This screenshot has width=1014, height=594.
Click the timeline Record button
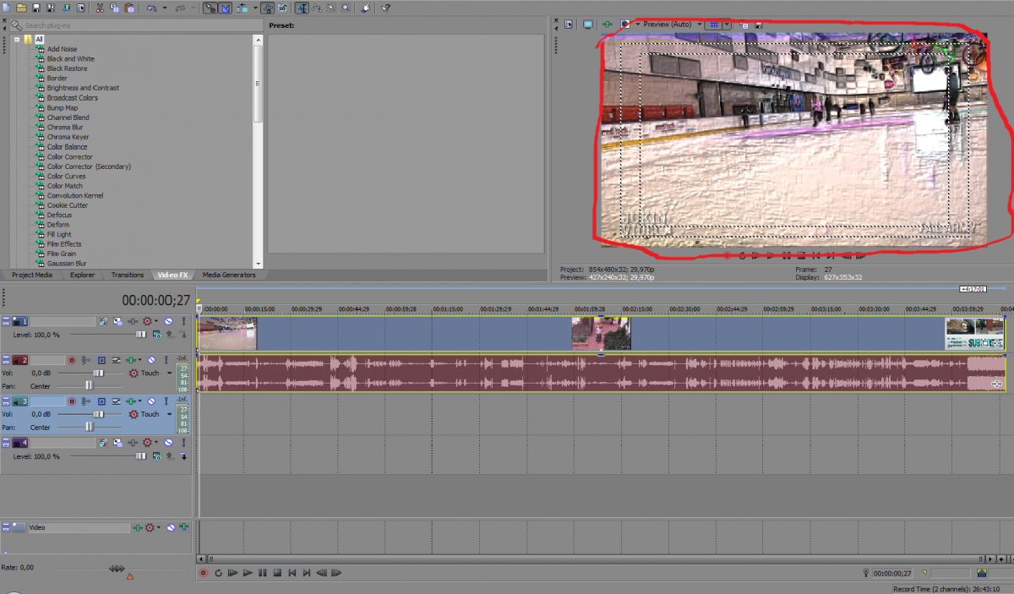(x=204, y=573)
